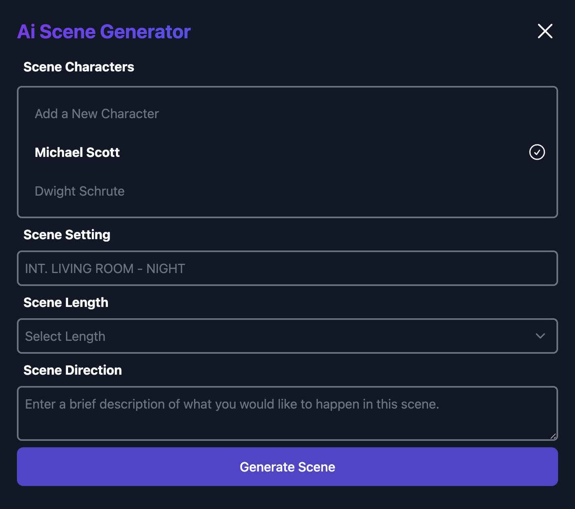Image resolution: width=575 pixels, height=509 pixels.
Task: Click the Scene Characters heading label
Action: (79, 67)
